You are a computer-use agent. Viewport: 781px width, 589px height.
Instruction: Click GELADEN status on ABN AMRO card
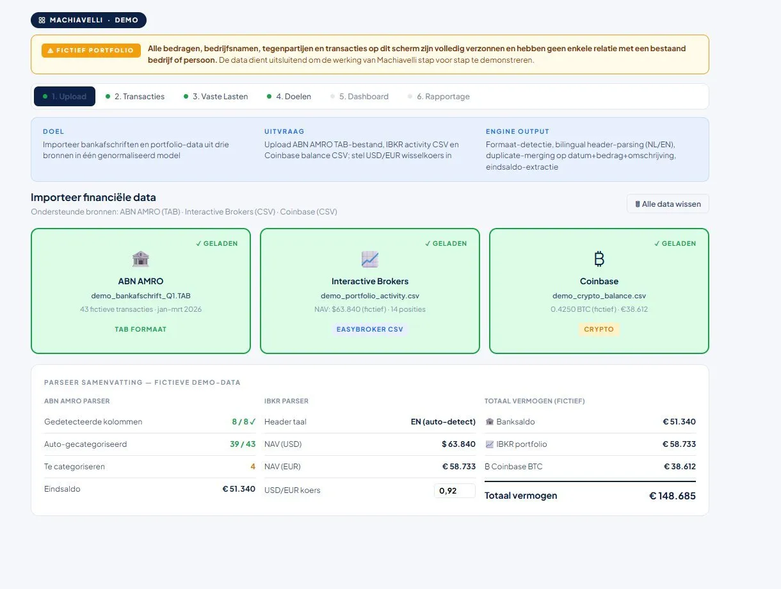[216, 243]
